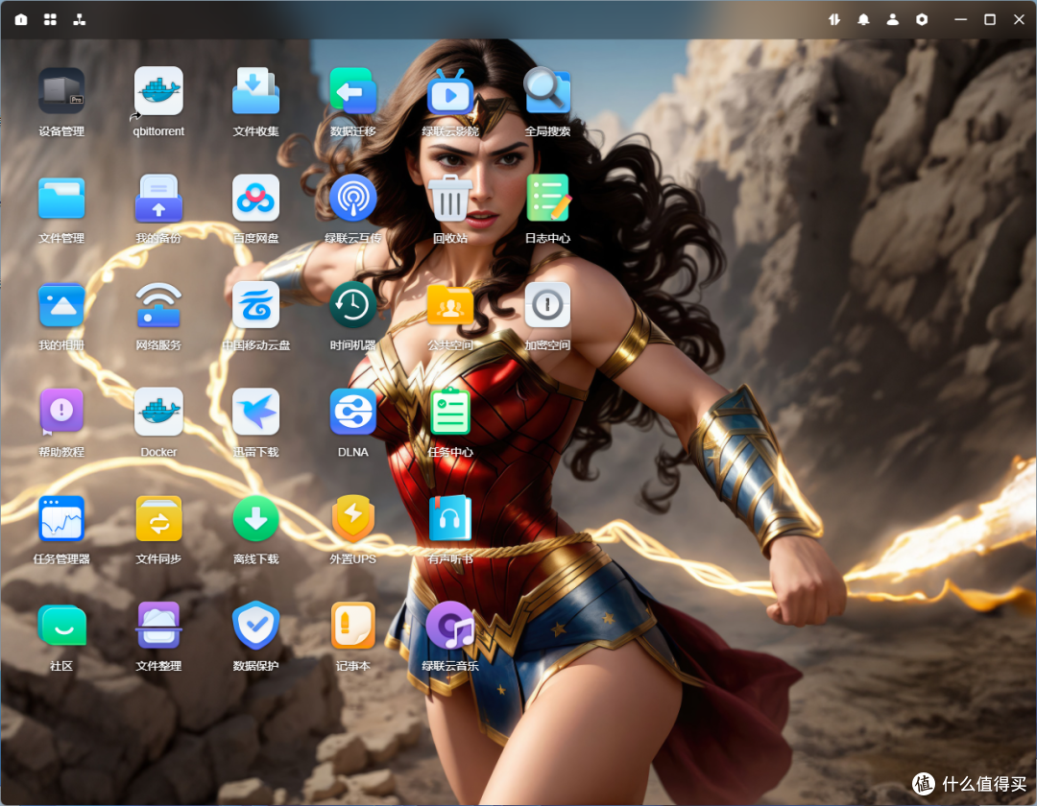Maximize the window
Viewport: 1037px width, 806px height.
click(990, 20)
